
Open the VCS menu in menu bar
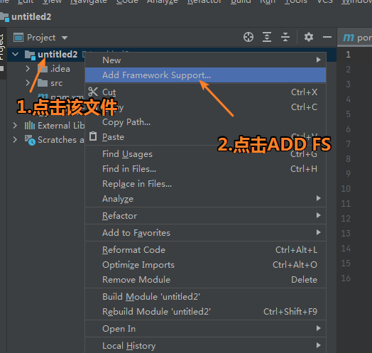point(324,1)
